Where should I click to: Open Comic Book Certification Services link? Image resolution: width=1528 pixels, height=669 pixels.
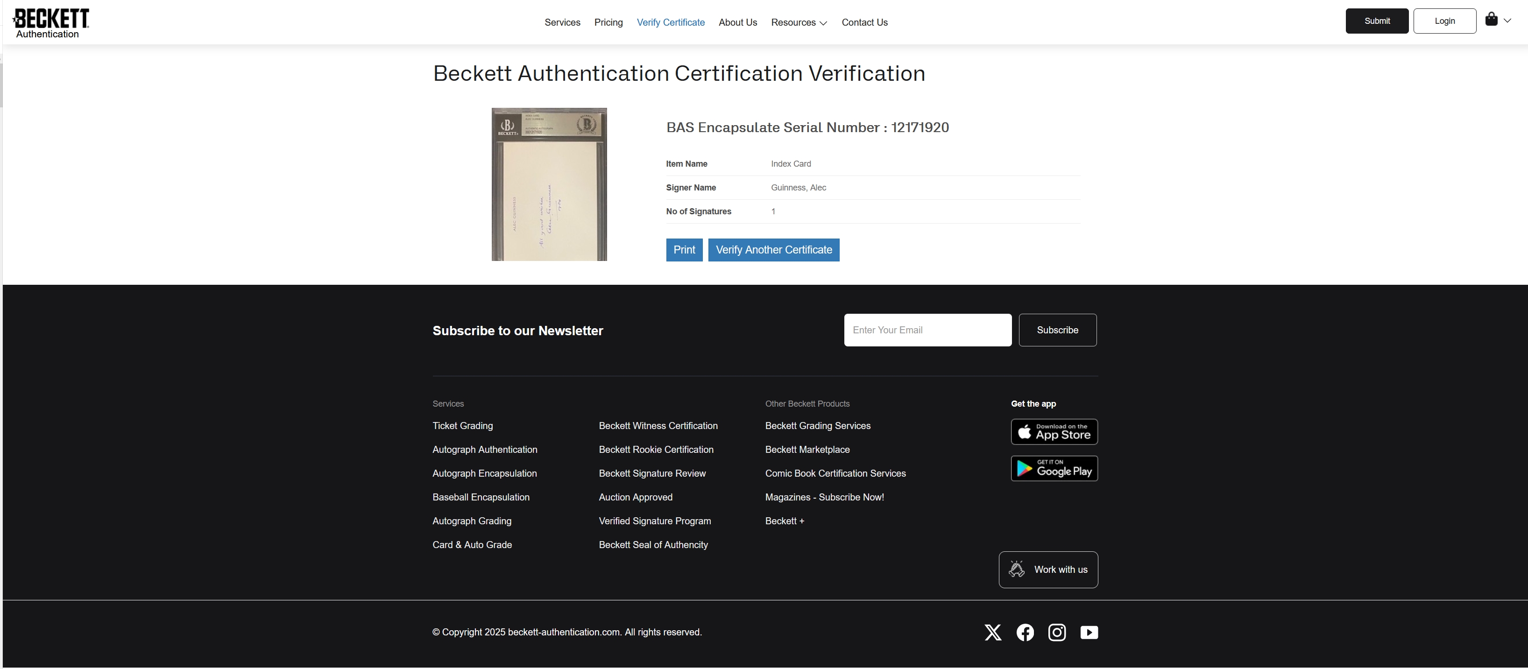[835, 473]
